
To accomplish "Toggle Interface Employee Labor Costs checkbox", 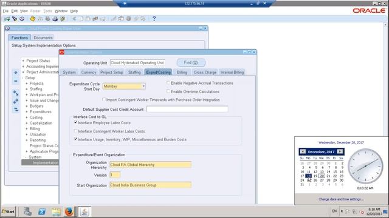I will 75,122.
